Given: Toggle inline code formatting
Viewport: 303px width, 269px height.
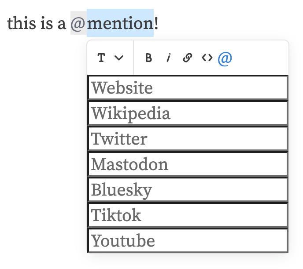Looking at the screenshot, I should [207, 58].
